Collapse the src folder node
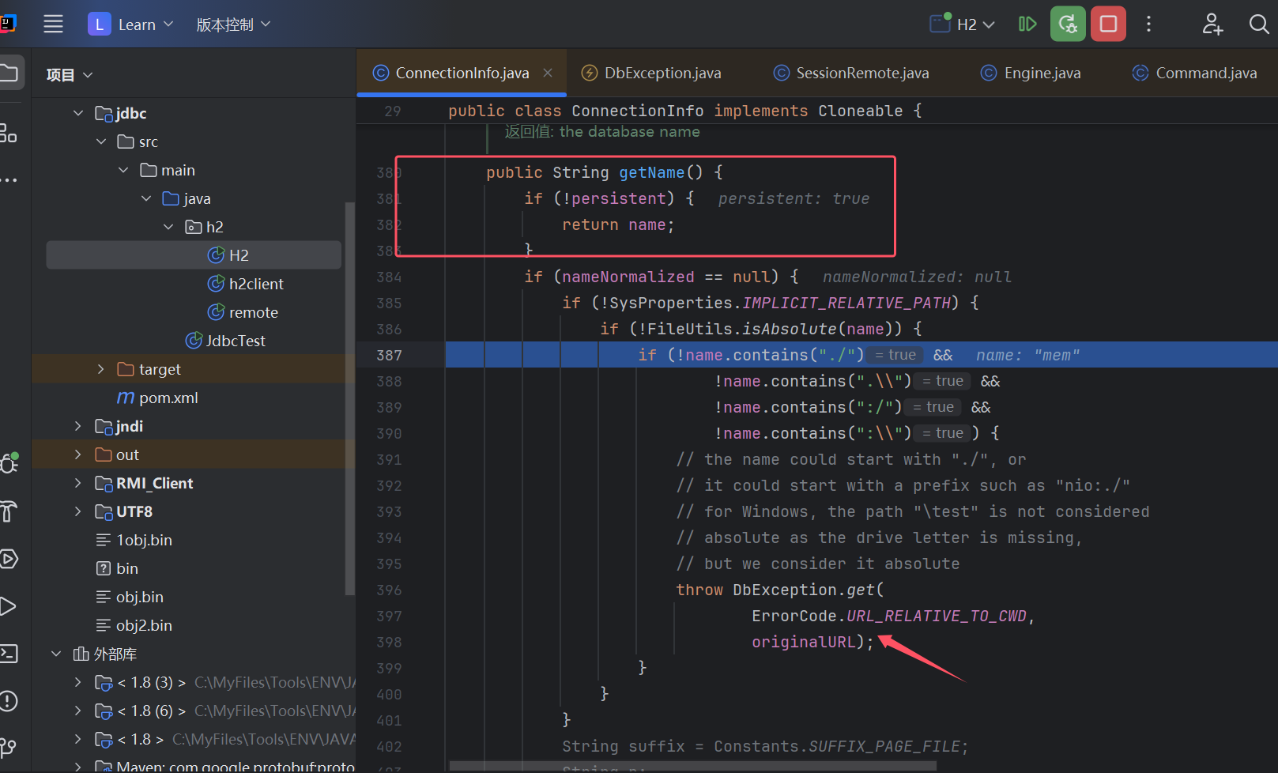The image size is (1278, 773). tap(101, 141)
